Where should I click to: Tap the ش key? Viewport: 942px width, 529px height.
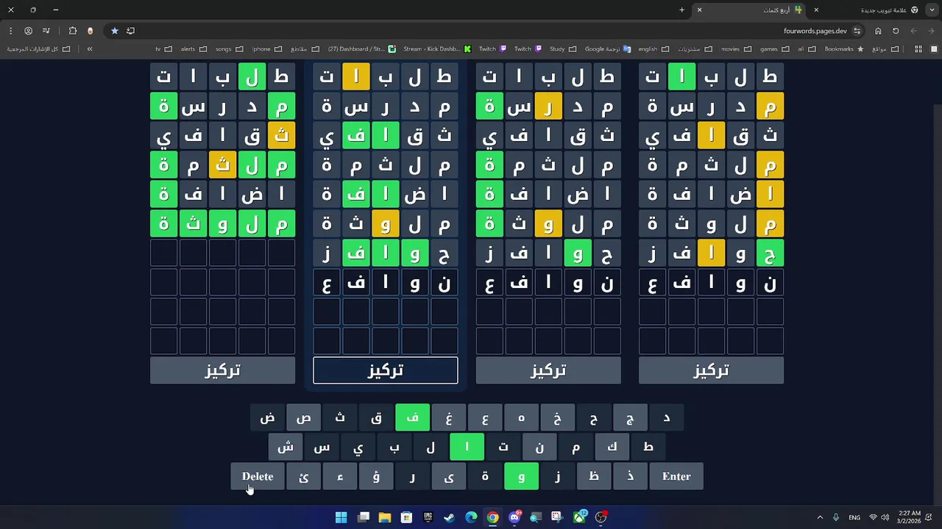point(286,447)
